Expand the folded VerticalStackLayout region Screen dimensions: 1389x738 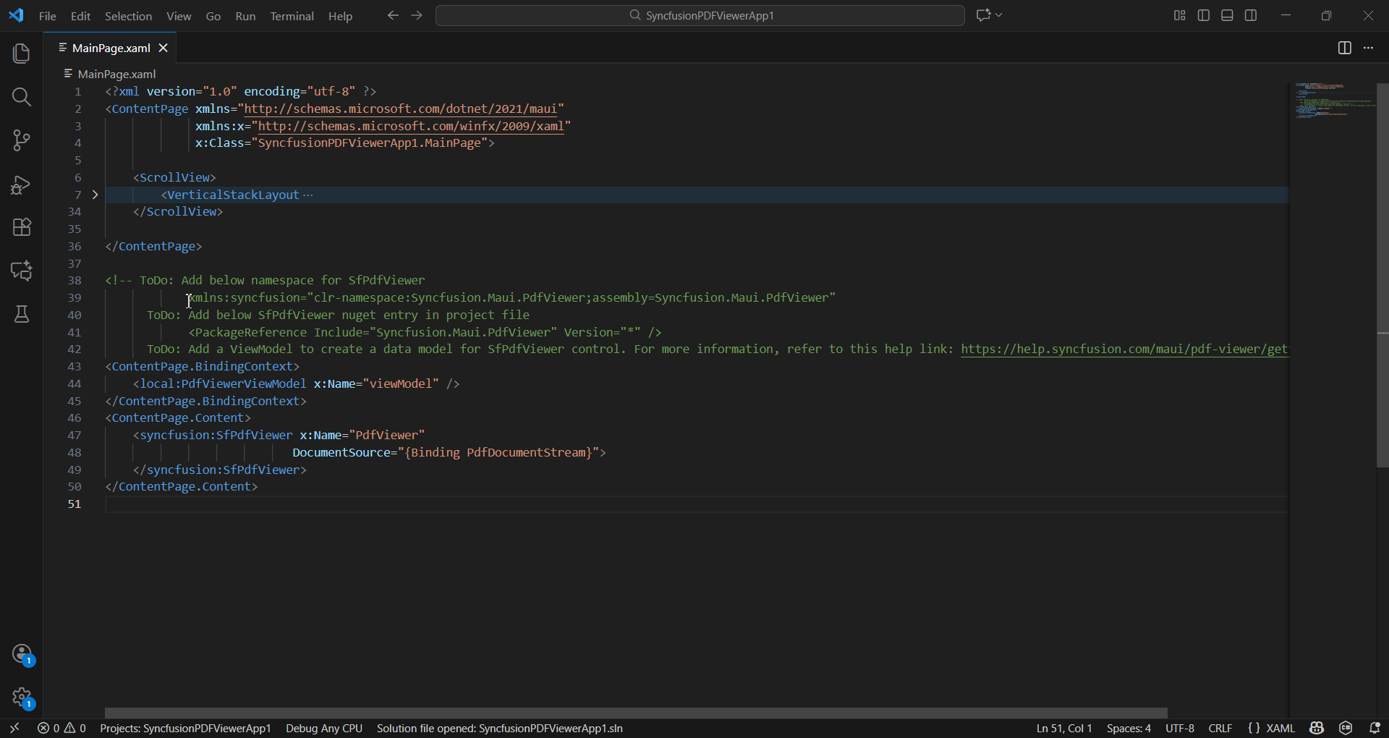click(x=95, y=195)
